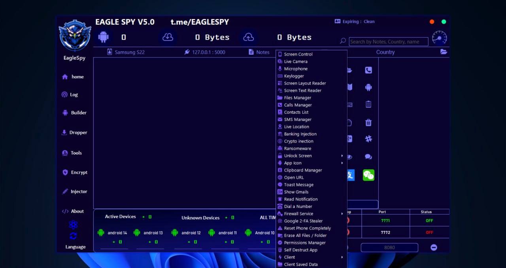506x268 pixels.
Task: Click the Android device count icon
Action: tap(103, 37)
